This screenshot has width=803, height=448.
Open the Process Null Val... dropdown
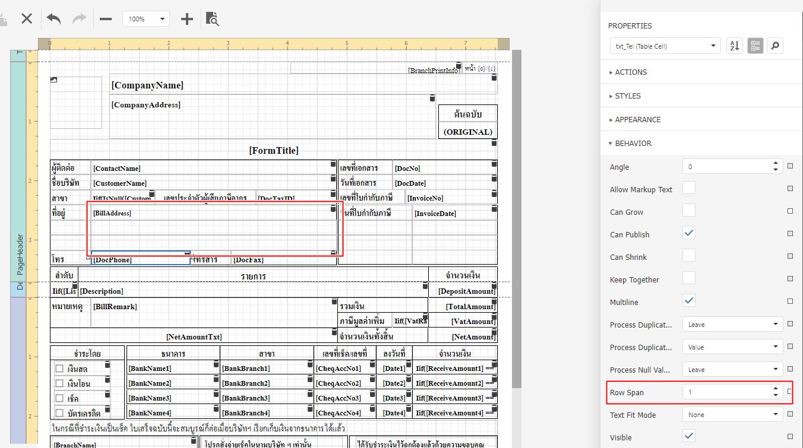[732, 370]
